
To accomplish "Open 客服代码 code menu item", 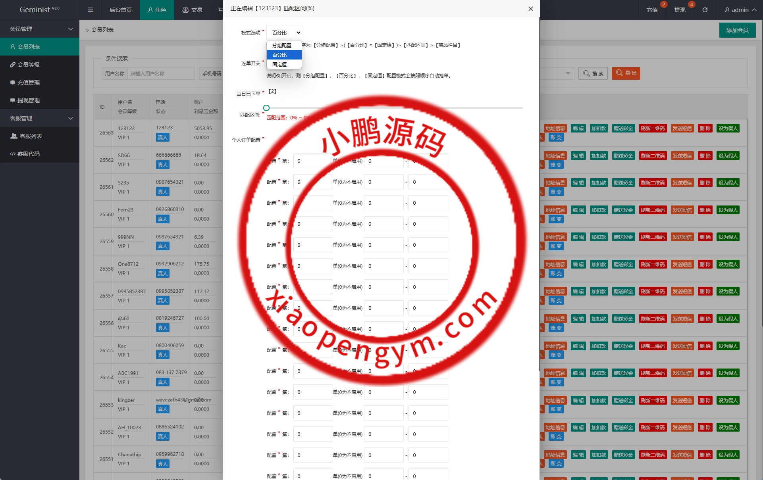I will (28, 154).
